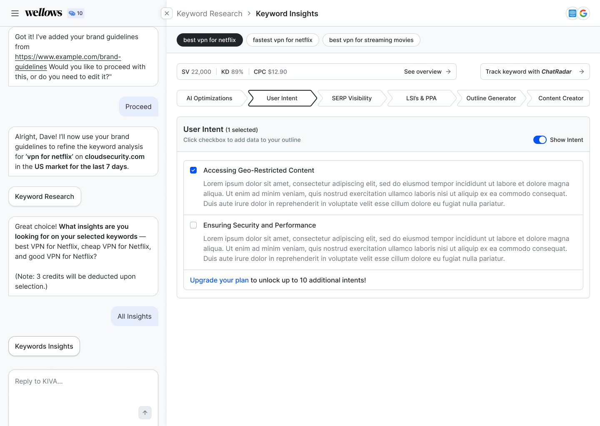The width and height of the screenshot is (600, 426).
Task: Click the Keyword Research chat button
Action: tap(45, 196)
